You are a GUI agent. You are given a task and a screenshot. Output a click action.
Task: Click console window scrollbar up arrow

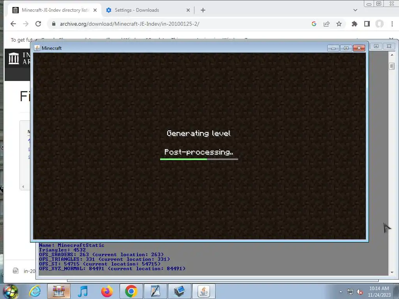click(x=392, y=55)
